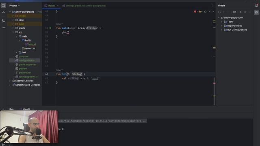260x146 pixels.
Task: Click the webcam video overlay
Action: [29, 127]
